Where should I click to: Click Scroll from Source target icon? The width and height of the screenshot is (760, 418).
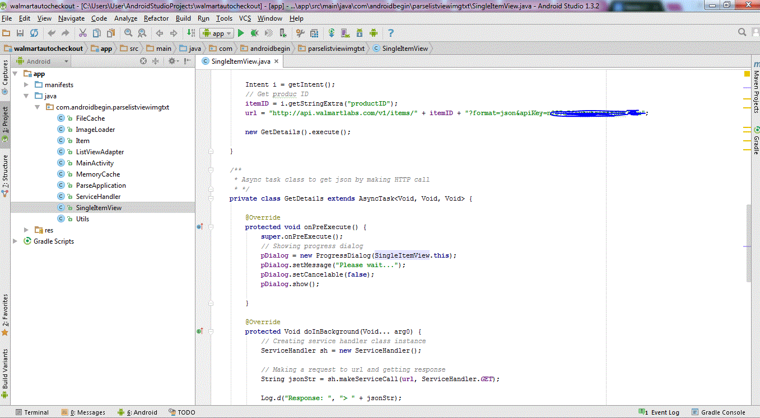[143, 61]
